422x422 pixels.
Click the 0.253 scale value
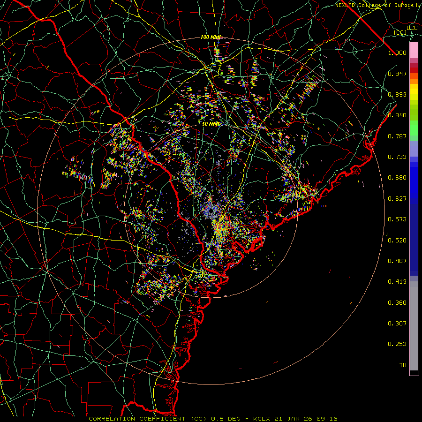pos(397,344)
